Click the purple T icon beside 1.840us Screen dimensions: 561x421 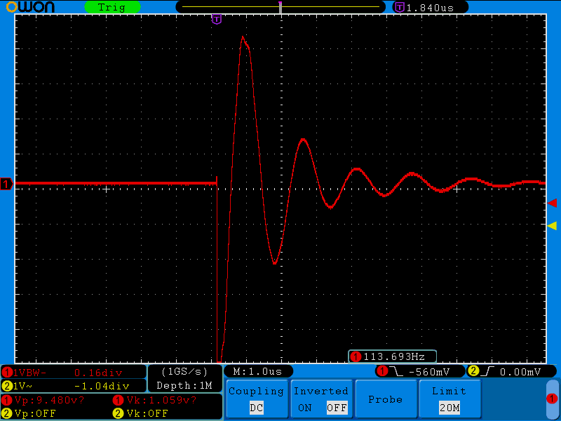pyautogui.click(x=399, y=7)
